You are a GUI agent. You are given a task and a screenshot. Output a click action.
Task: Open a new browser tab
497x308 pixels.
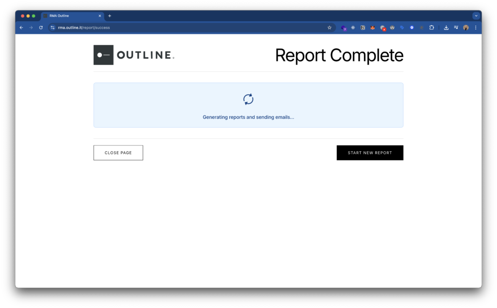tap(110, 16)
